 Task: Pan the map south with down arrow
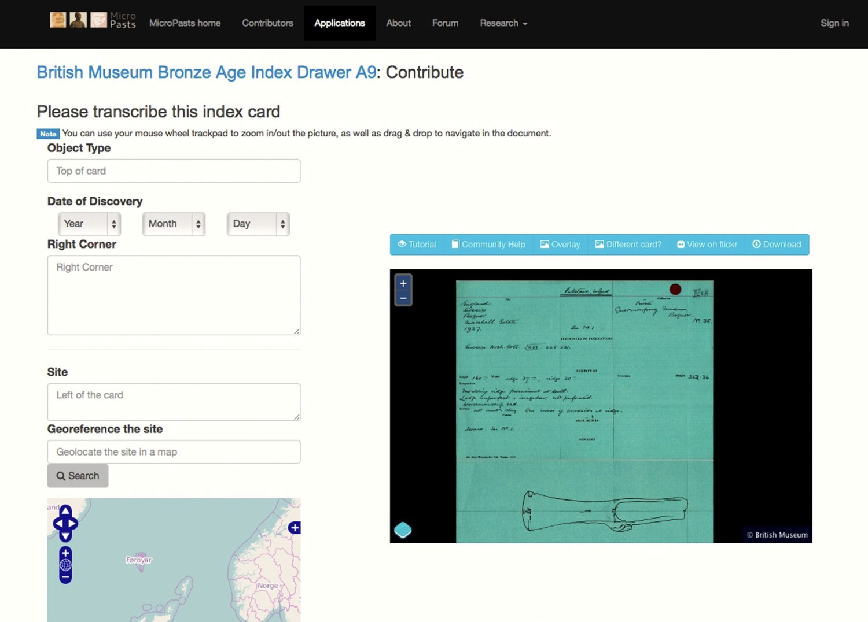click(65, 536)
